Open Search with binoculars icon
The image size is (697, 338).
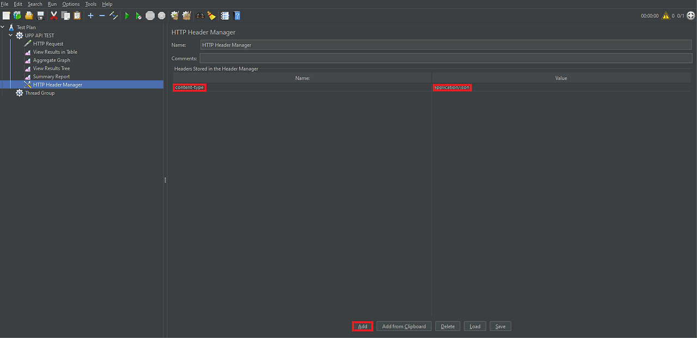tap(200, 16)
